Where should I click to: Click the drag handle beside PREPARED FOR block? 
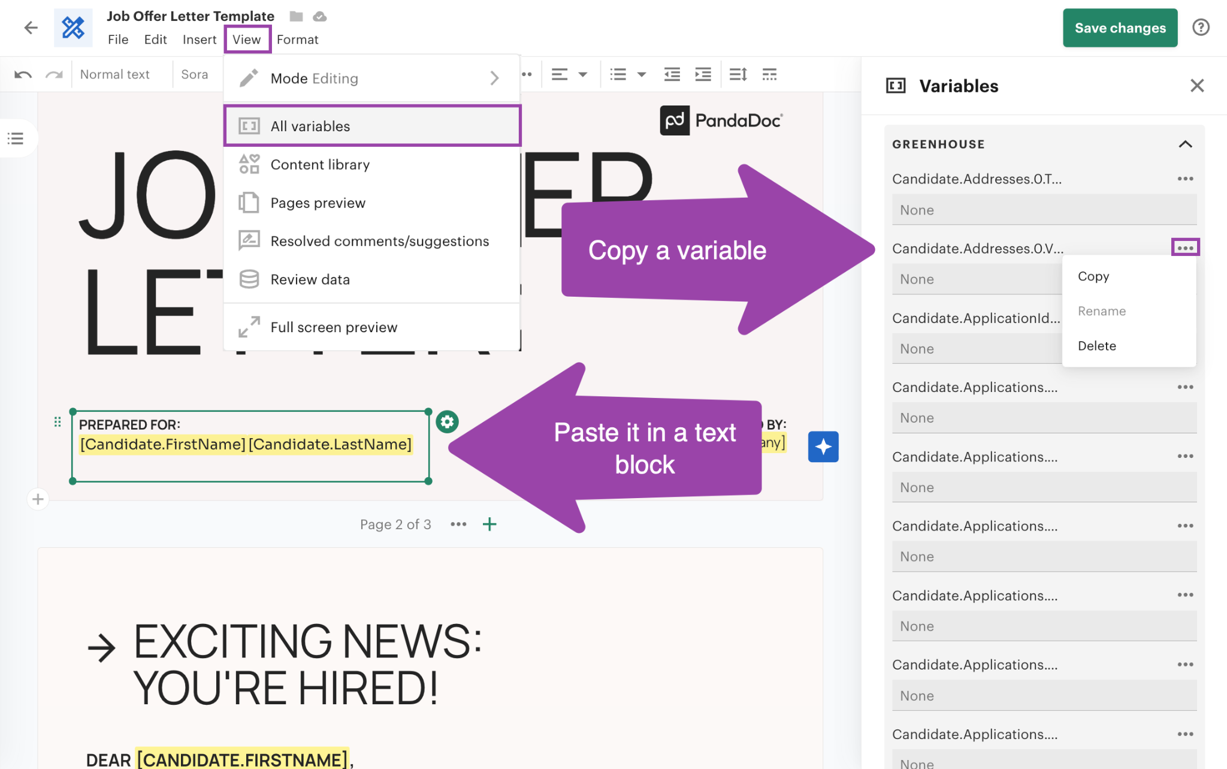coord(58,422)
